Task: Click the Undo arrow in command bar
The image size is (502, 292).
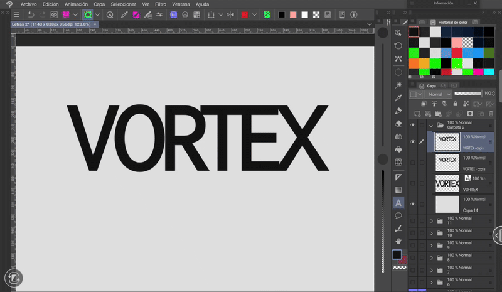Action: pos(31,14)
